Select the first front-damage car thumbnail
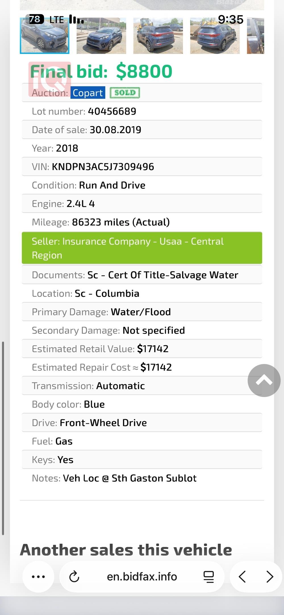Screen dimensions: 284x615 tap(45, 35)
